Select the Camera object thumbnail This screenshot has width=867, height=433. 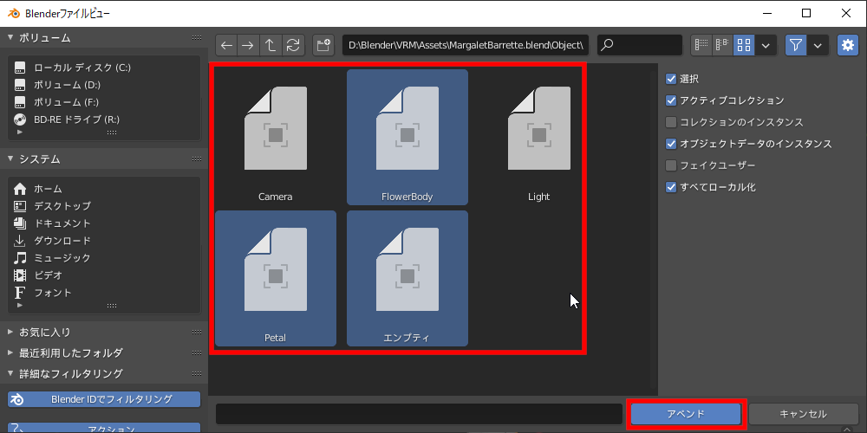pos(276,137)
